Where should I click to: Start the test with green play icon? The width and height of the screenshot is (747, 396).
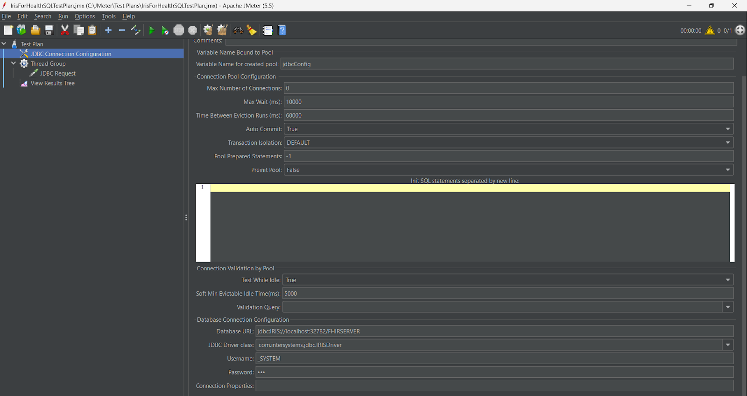pyautogui.click(x=151, y=30)
